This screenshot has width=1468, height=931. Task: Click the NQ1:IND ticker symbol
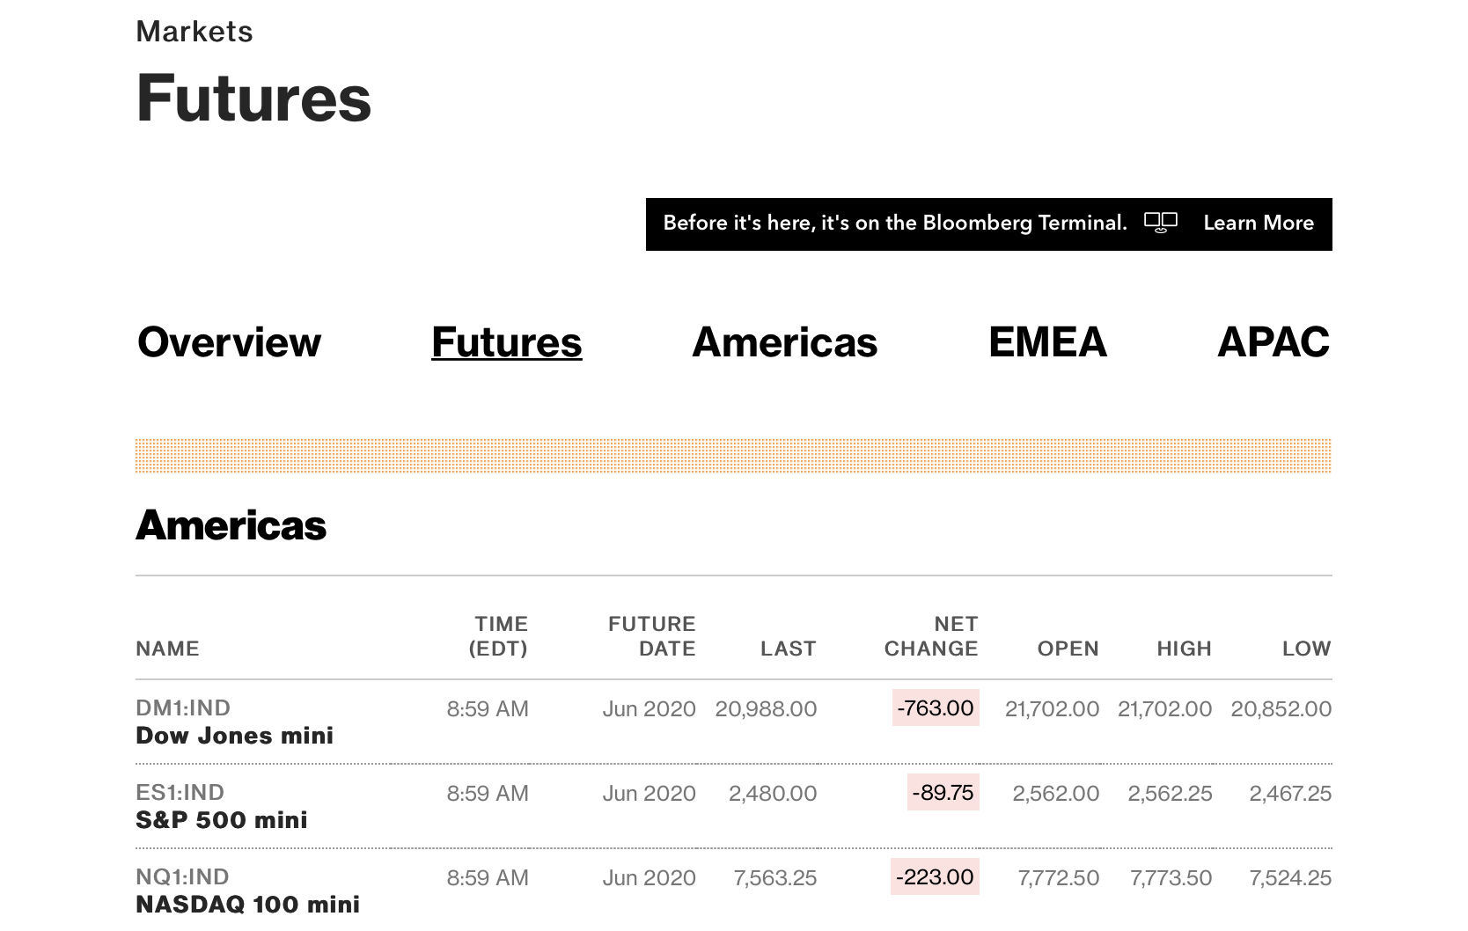[182, 876]
